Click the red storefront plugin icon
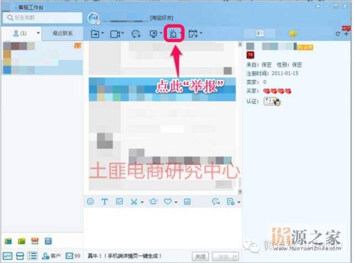The height and width of the screenshot is (263, 354). (35, 241)
